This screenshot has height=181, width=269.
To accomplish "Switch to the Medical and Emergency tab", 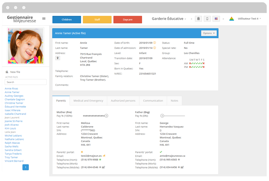I will pos(88,101).
